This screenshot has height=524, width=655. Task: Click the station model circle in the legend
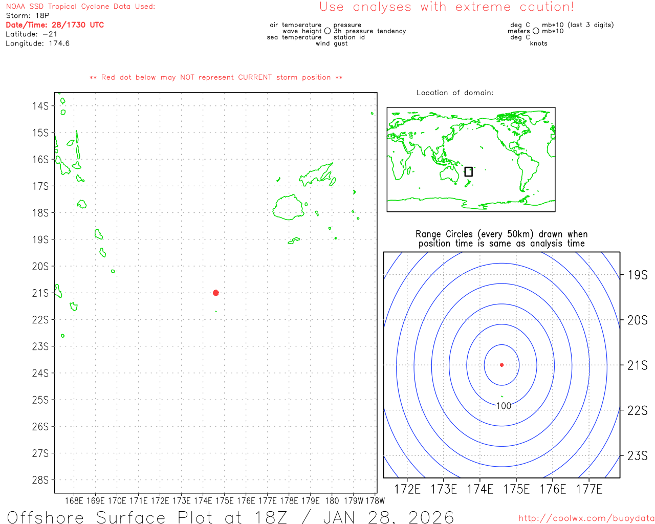coord(327,31)
